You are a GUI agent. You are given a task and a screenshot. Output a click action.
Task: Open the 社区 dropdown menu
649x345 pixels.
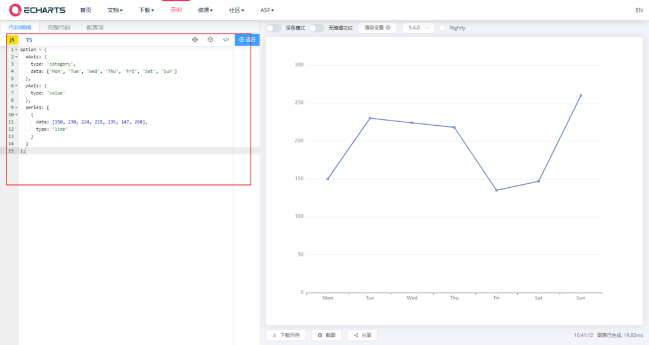237,10
